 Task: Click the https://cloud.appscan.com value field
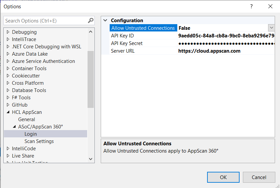226,51
